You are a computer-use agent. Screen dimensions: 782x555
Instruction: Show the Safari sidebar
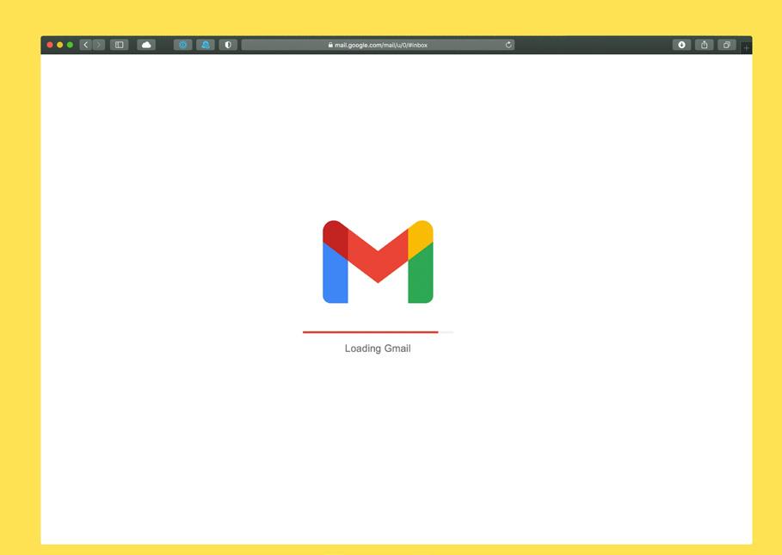click(120, 45)
